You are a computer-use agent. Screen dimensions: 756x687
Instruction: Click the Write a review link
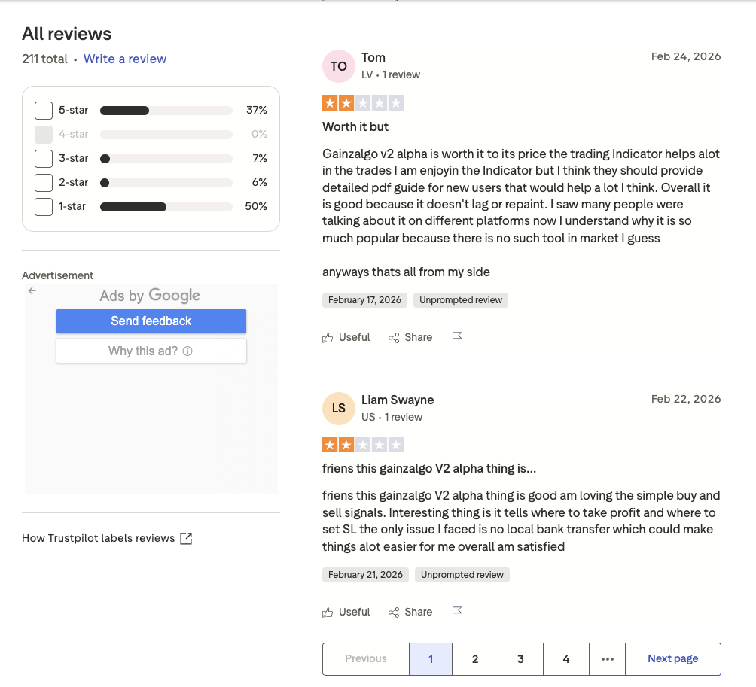[125, 59]
